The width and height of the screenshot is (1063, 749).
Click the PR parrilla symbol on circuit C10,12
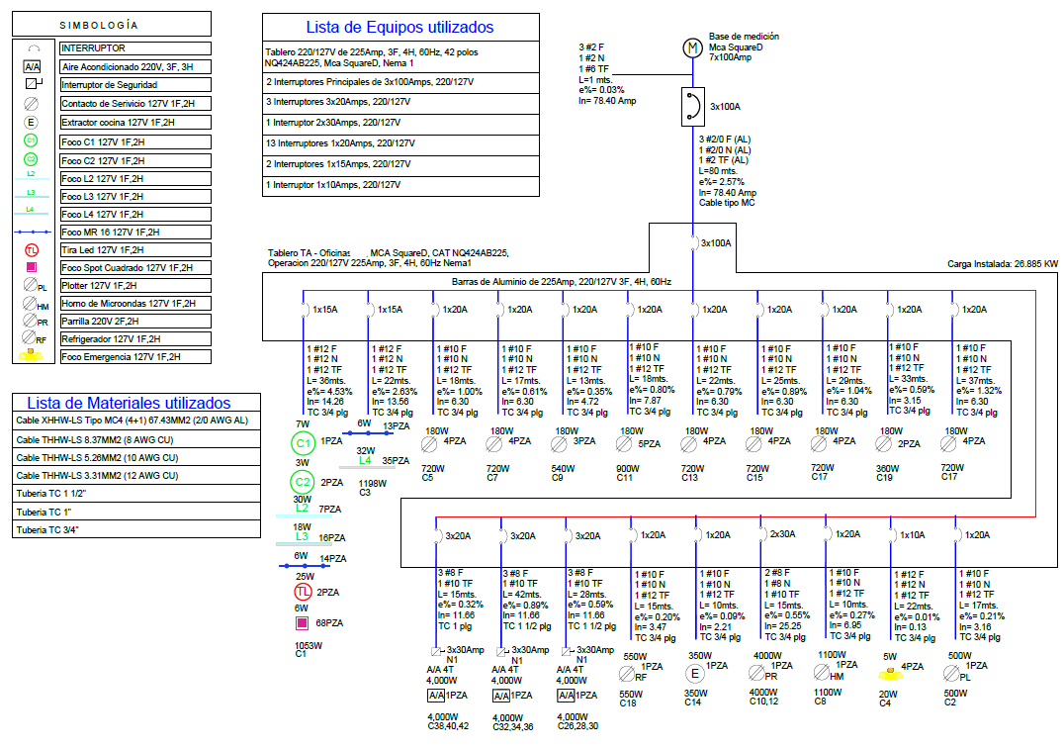[x=758, y=675]
